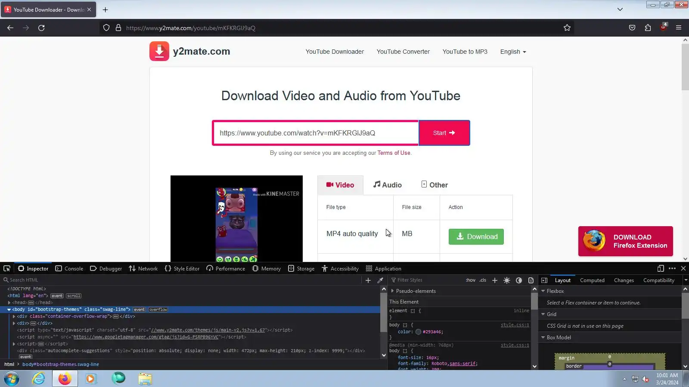Toggle the overflow badge on body element

(x=158, y=310)
